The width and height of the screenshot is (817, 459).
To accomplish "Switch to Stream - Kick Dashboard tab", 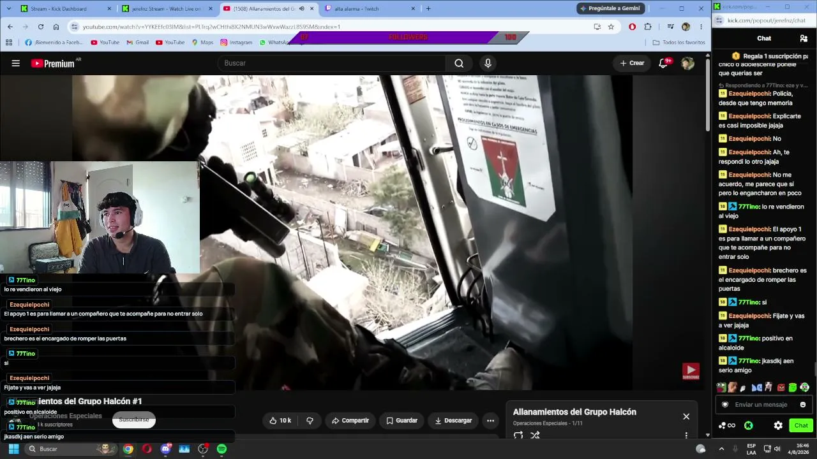I will pos(66,8).
